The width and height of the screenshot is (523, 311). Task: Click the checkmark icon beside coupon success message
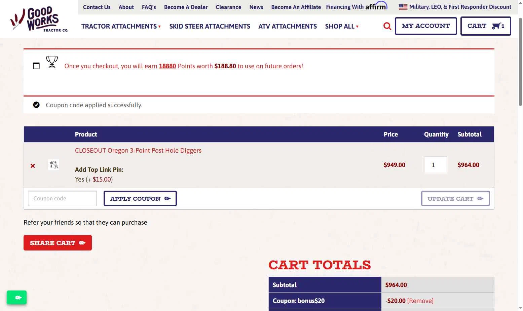pos(36,105)
